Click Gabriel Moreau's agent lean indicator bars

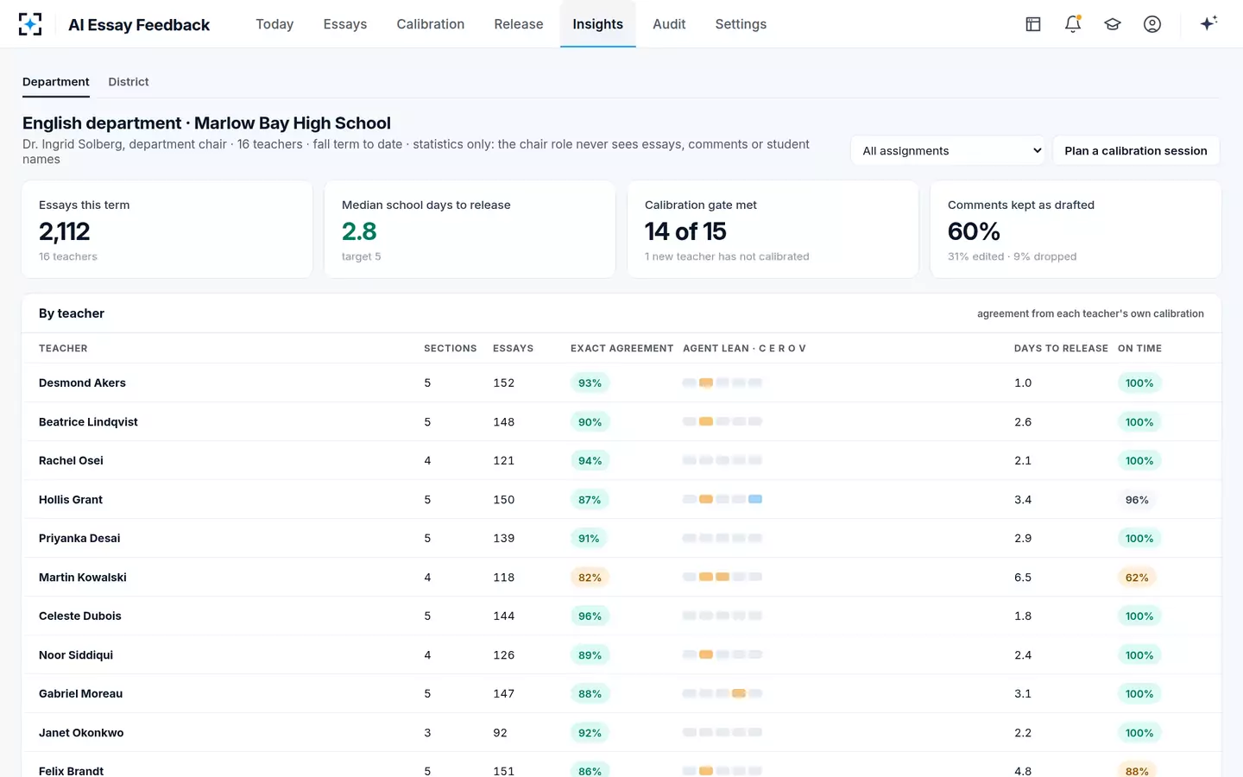(722, 693)
